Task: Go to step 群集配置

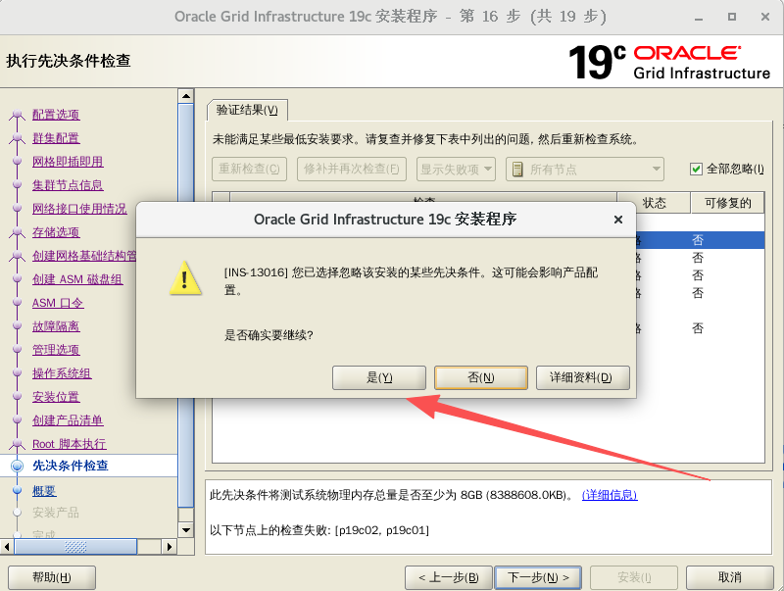Action: coord(56,138)
